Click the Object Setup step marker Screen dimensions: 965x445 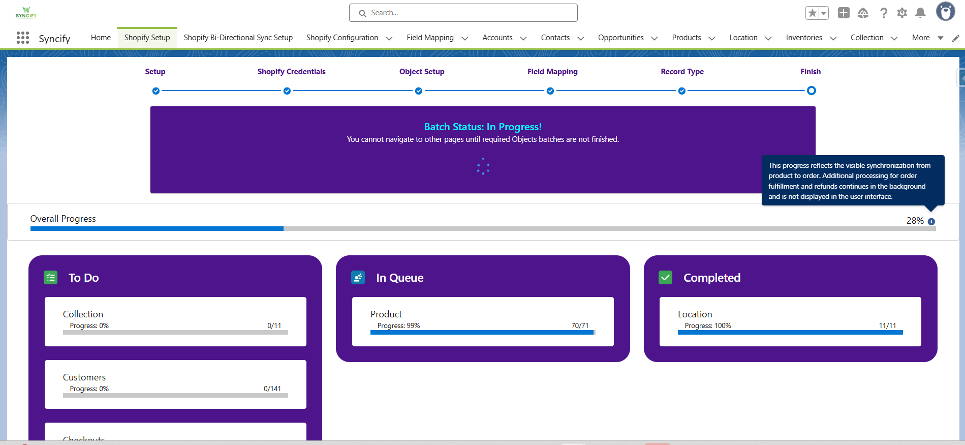click(419, 91)
